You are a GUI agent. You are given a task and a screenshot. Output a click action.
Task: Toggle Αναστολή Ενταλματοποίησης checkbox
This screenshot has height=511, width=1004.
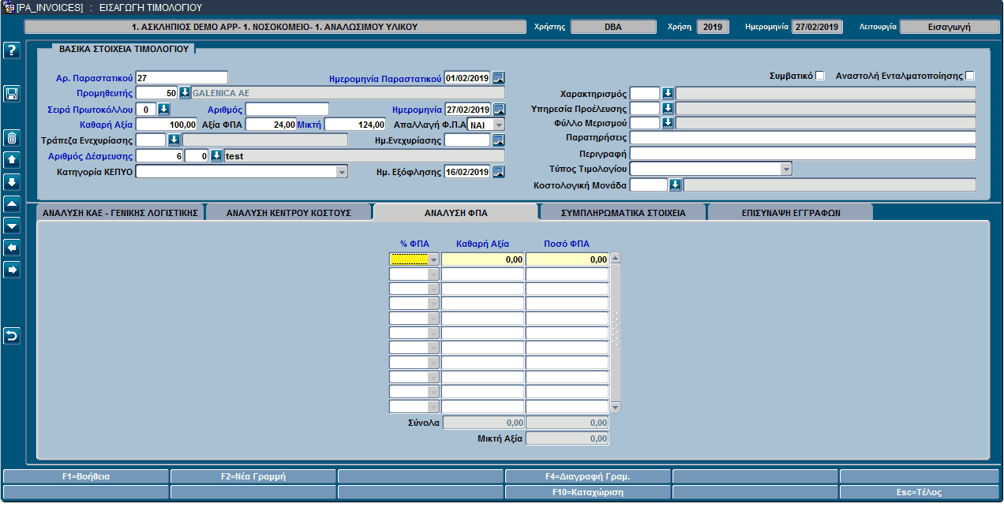970,76
